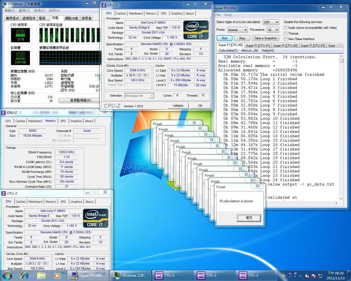Open Graphics tab in CPU-Z Memory window
Viewport: 351px width, 281px height.
(x=76, y=121)
